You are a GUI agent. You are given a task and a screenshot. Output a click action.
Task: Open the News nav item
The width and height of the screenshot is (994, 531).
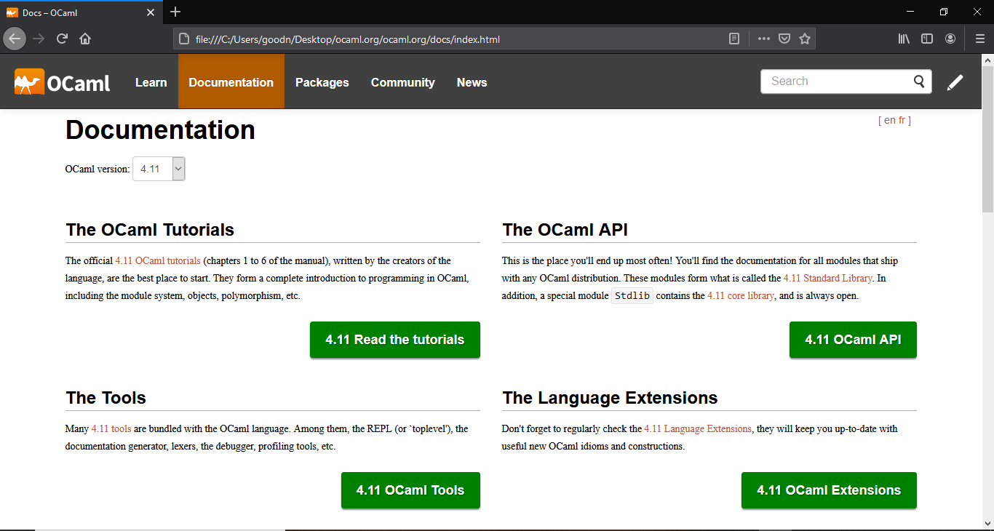pyautogui.click(x=472, y=82)
